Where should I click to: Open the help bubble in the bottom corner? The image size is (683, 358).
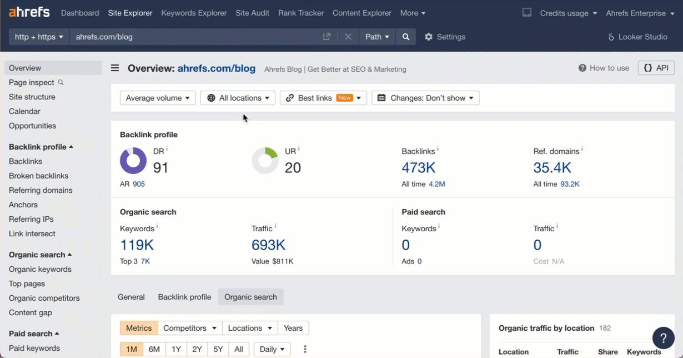pyautogui.click(x=663, y=337)
